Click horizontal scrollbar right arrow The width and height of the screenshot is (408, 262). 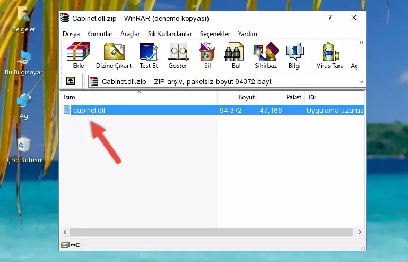pyautogui.click(x=360, y=232)
